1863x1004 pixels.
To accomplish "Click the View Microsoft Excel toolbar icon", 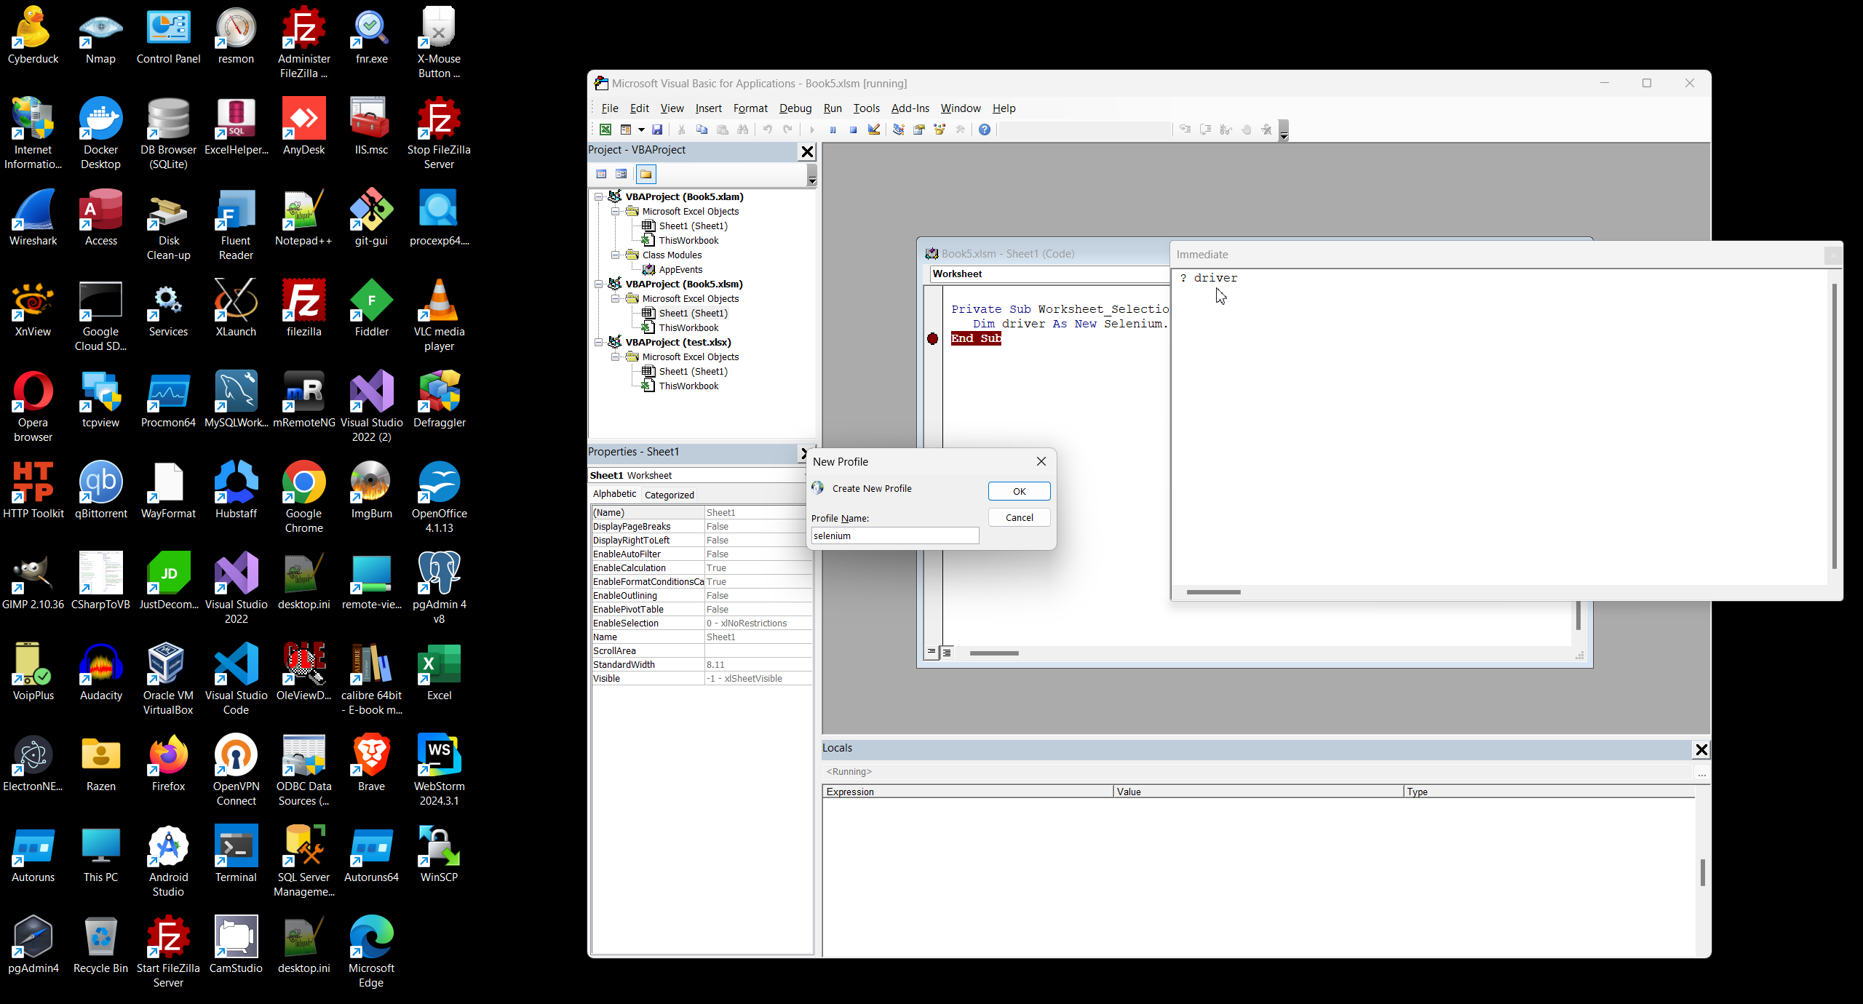I will click(605, 130).
